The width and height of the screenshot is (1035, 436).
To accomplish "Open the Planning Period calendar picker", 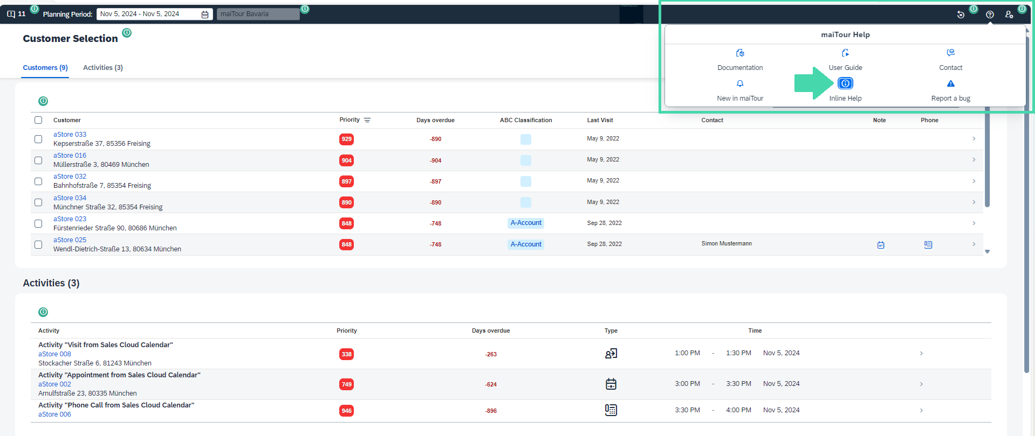I will point(205,15).
